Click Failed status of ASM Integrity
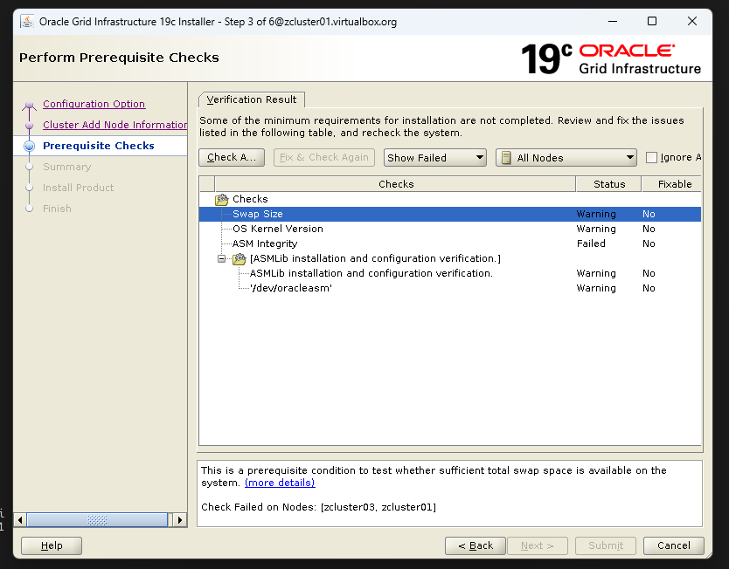This screenshot has height=569, width=729. (x=591, y=243)
